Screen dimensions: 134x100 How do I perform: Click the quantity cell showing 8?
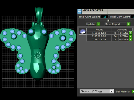click(x=115, y=33)
